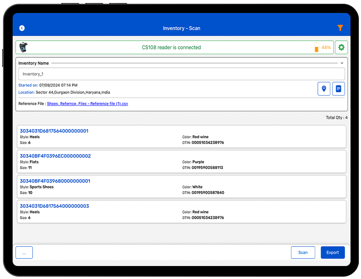
Task: Collapse the Inventory Name section chevron
Action: point(342,63)
